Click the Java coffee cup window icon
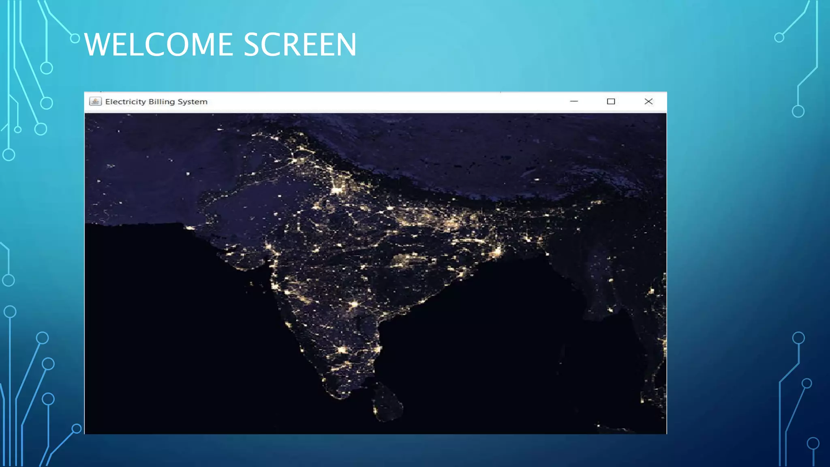The image size is (830, 467). click(x=95, y=101)
